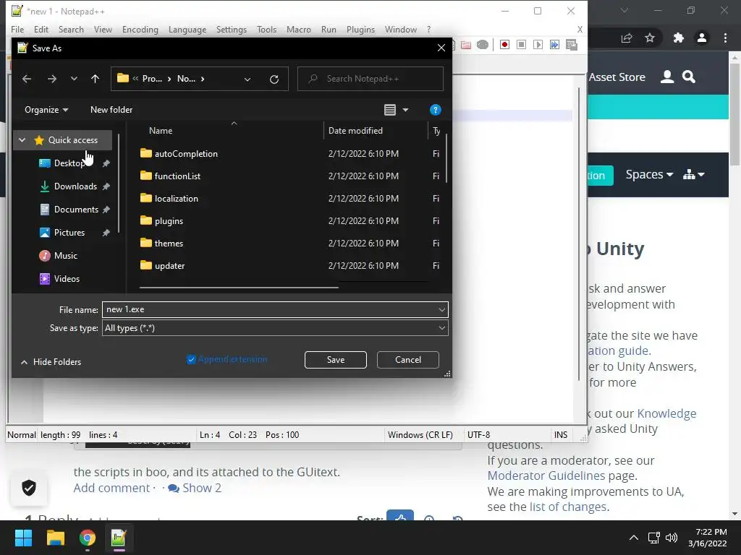This screenshot has height=555, width=741.
Task: Open the Organize dropdown
Action: coord(46,110)
